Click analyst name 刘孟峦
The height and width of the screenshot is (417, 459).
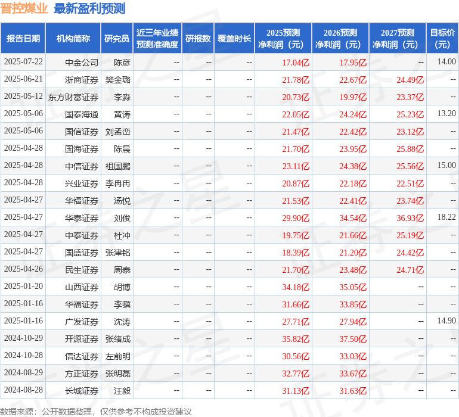[118, 132]
